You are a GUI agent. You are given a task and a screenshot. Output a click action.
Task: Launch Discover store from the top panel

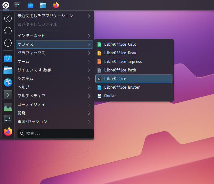pyautogui.click(x=30, y=5)
